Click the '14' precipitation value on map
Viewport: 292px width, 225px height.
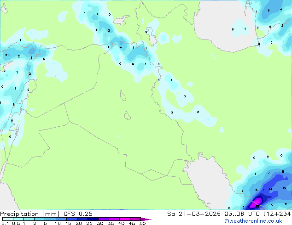270,189
